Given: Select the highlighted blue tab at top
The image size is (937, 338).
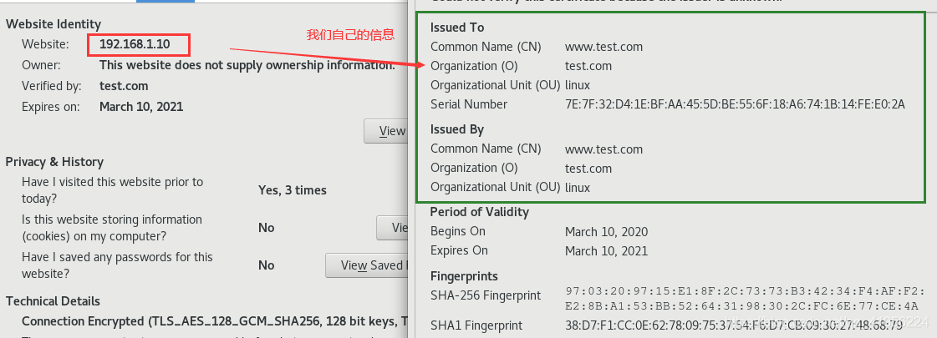Looking at the screenshot, I should [166, 1].
